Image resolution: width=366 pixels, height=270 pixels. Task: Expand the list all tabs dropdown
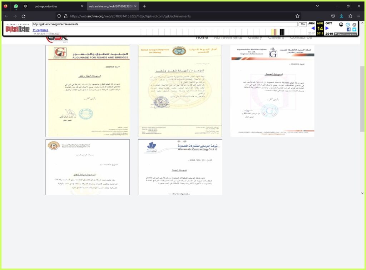pyautogui.click(x=317, y=6)
